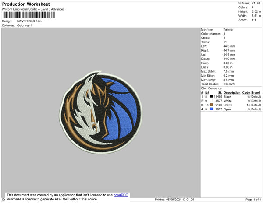Click the 'Purchase a license' notice line
Viewport: 263px width, 203px height.
52,199
